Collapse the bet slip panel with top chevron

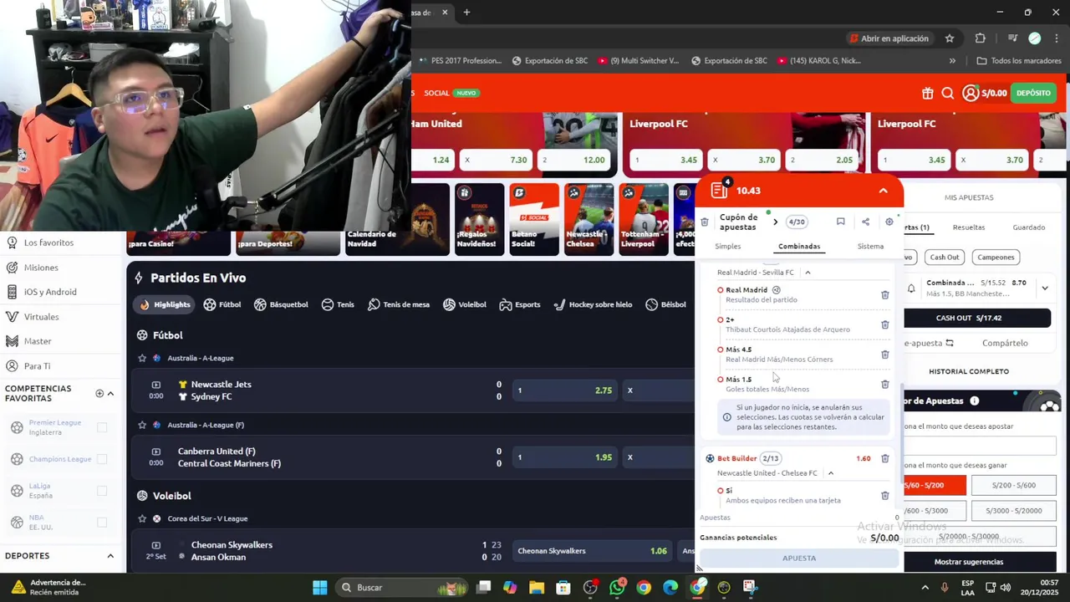883,191
